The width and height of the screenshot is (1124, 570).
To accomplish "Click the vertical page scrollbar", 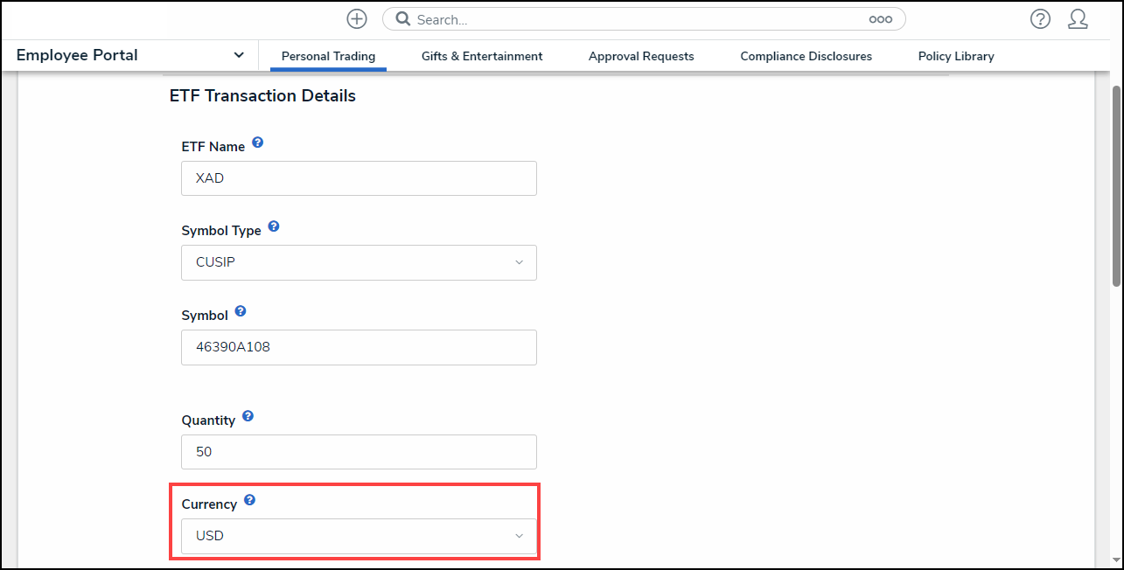I will click(1115, 185).
